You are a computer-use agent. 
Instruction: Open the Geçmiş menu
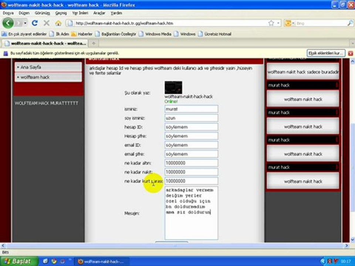61,13
